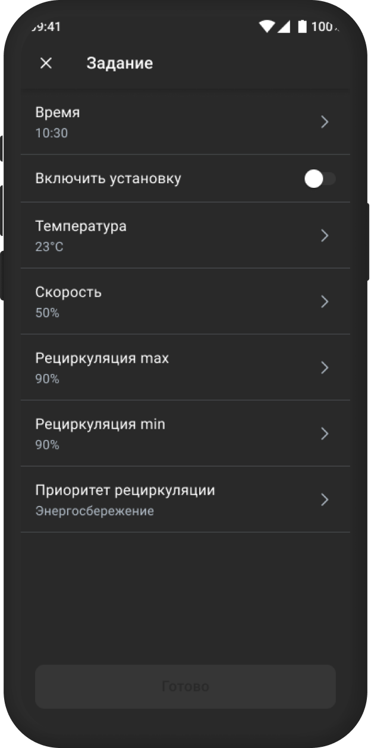
Task: Open the Рециркуляция max chevron
Action: [x=325, y=367]
